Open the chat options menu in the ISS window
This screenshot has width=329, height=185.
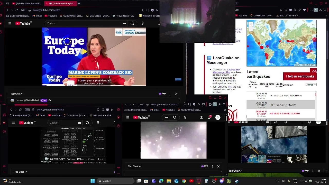coord(313,171)
